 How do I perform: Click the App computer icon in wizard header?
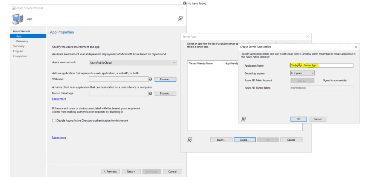(x=18, y=19)
